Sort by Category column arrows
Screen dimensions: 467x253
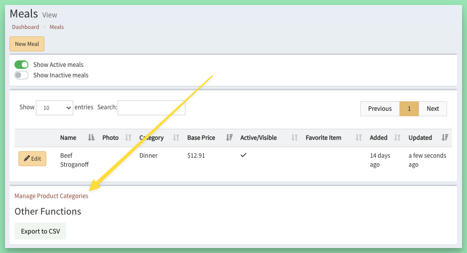[x=176, y=137]
